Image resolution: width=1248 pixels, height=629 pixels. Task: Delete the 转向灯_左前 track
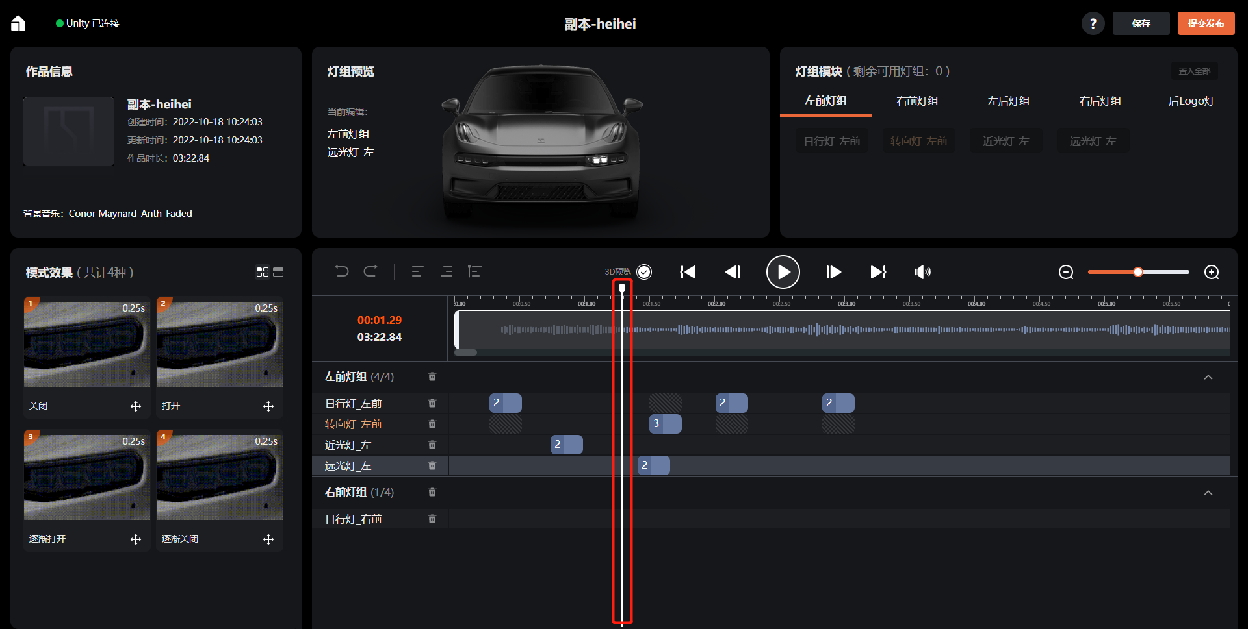432,424
